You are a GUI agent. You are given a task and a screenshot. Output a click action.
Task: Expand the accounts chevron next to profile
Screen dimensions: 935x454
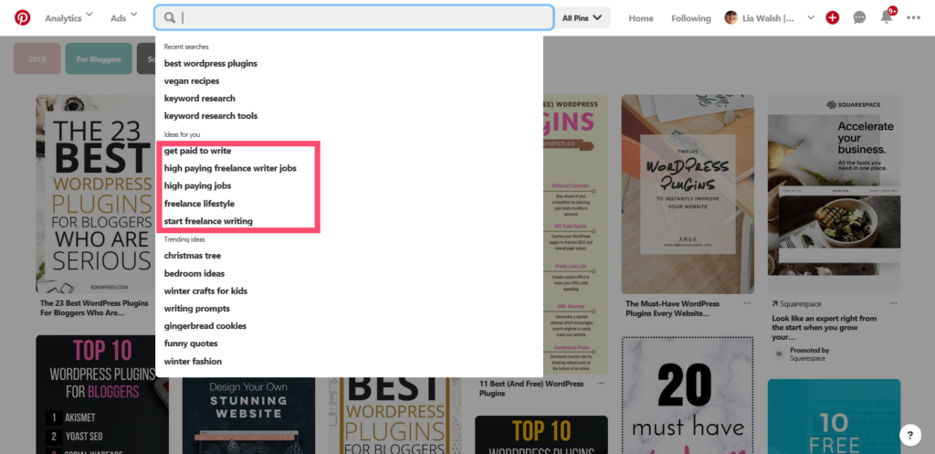(811, 18)
